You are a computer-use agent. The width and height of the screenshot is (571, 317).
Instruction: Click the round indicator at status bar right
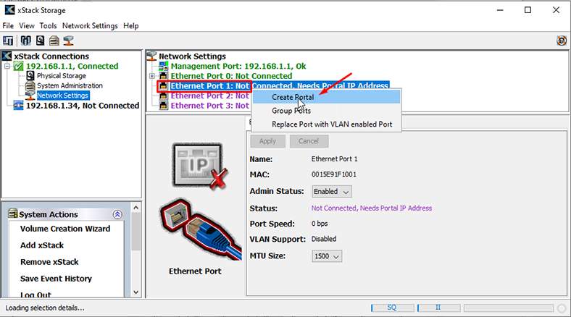point(562,308)
